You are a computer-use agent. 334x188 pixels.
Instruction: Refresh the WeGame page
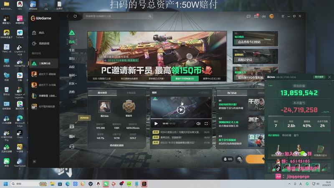75,16
